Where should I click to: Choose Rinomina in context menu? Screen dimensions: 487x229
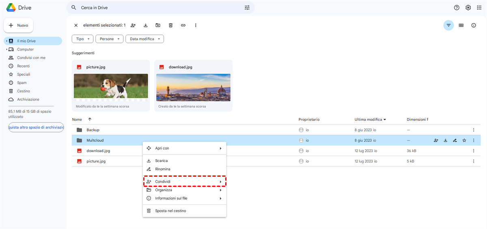tap(184, 169)
